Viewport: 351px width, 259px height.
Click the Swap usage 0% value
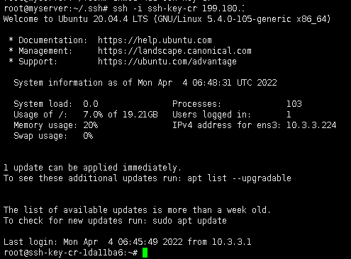(88, 136)
